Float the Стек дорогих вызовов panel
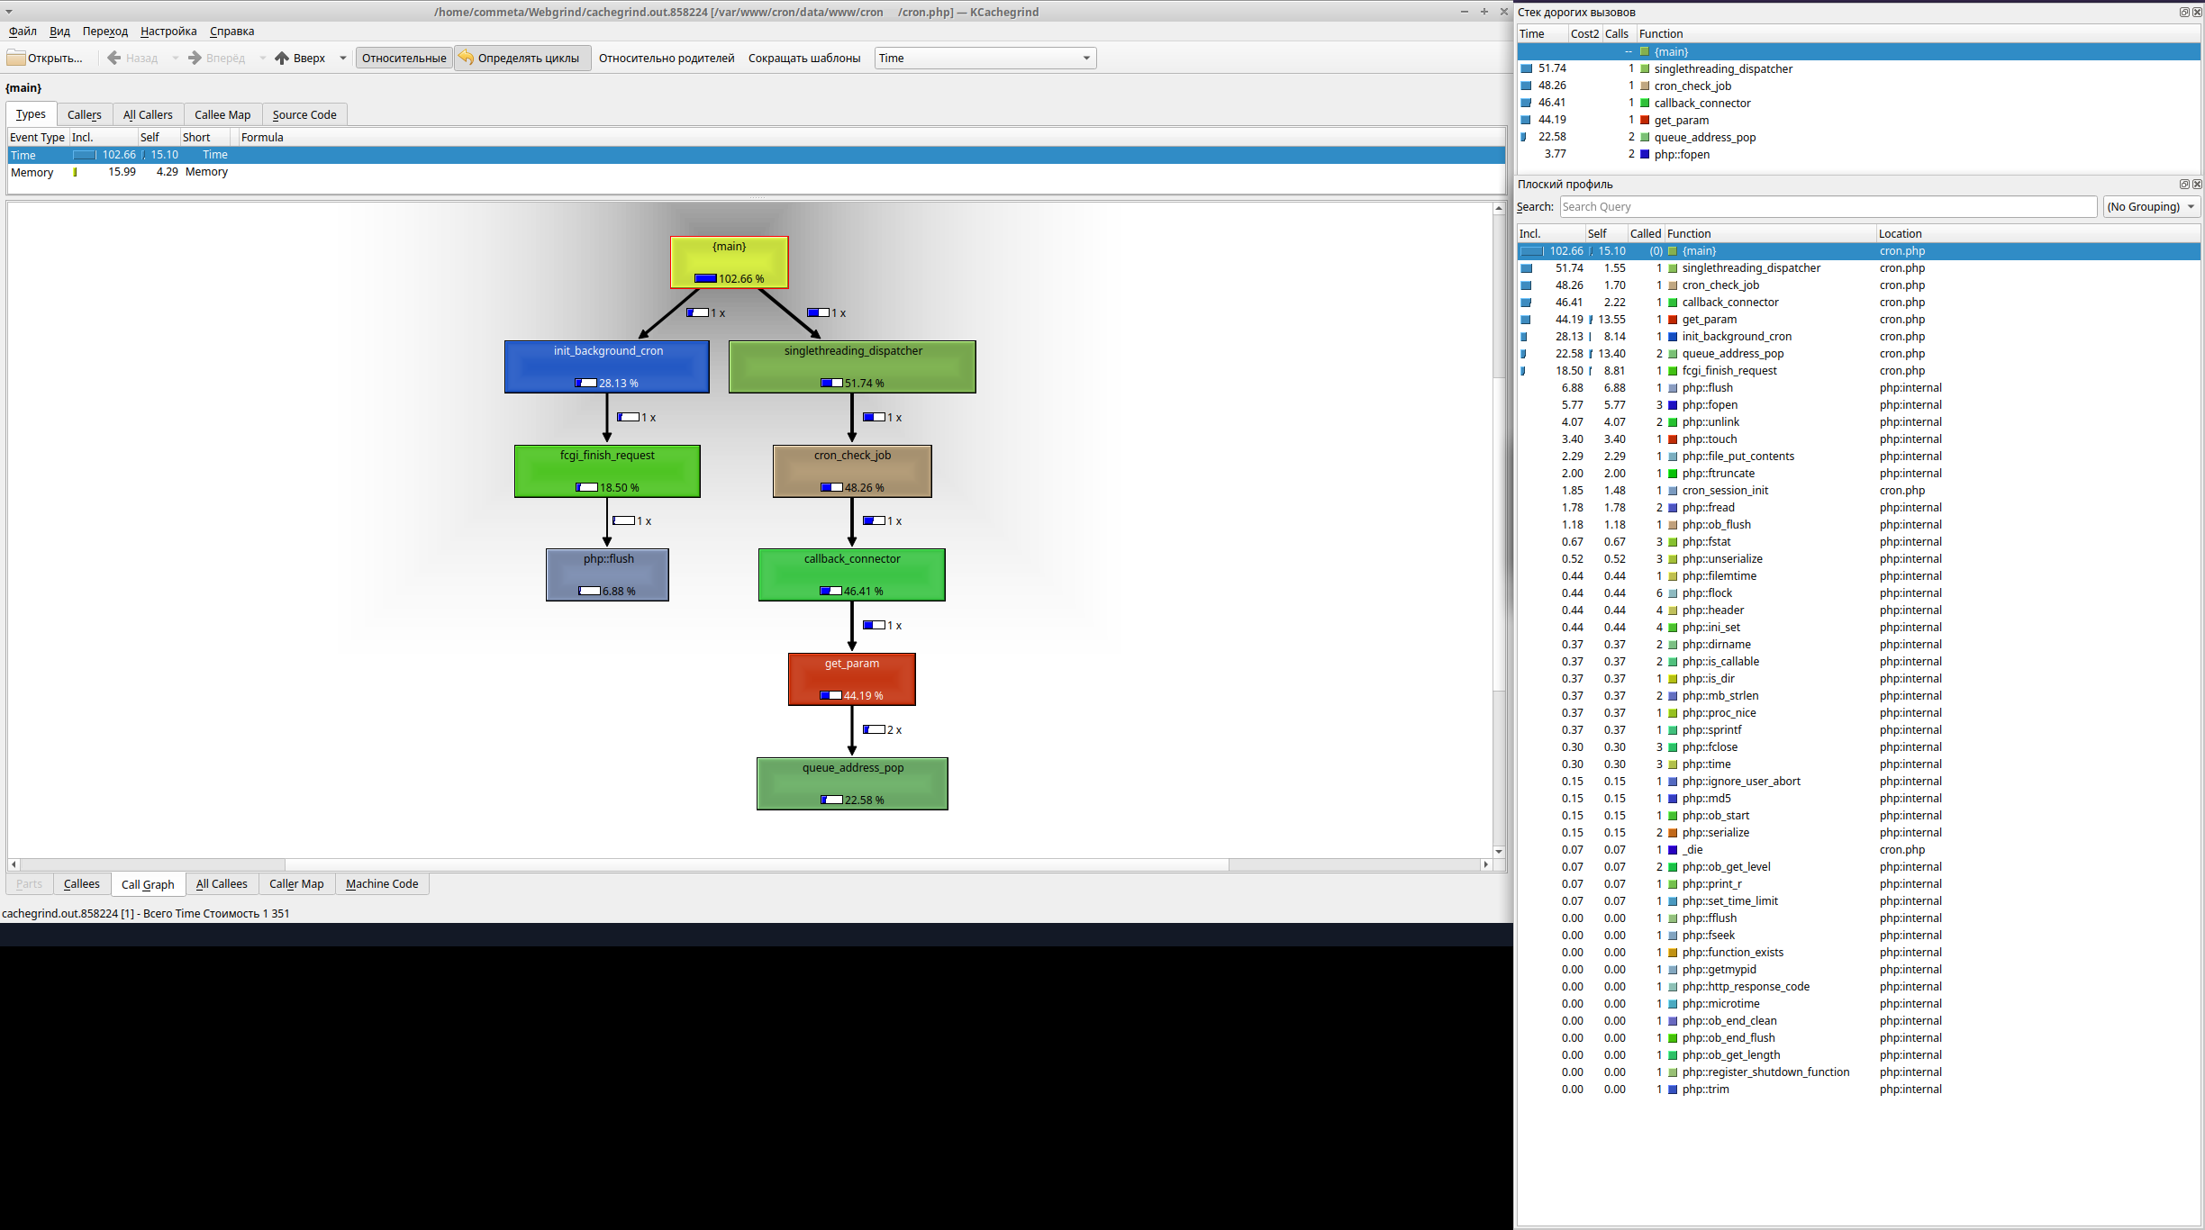2205x1230 pixels. coord(2184,12)
